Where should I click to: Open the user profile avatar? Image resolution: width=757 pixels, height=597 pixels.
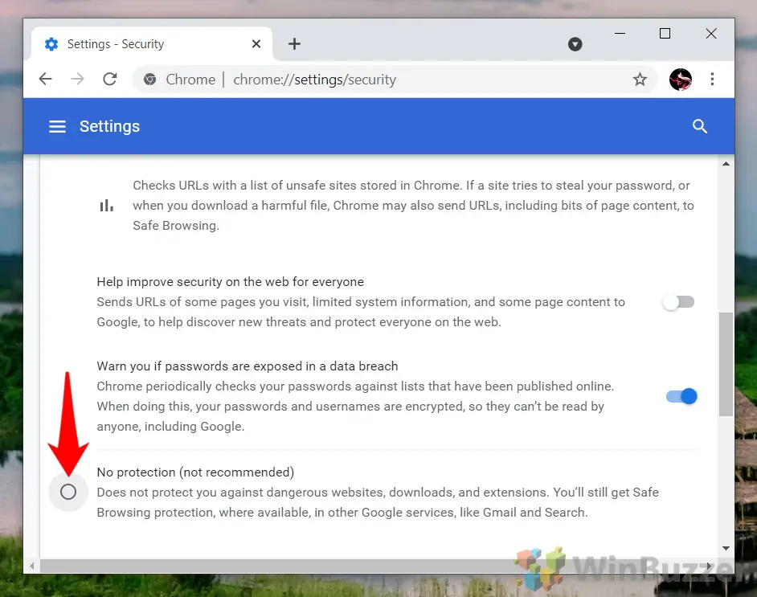[680, 80]
